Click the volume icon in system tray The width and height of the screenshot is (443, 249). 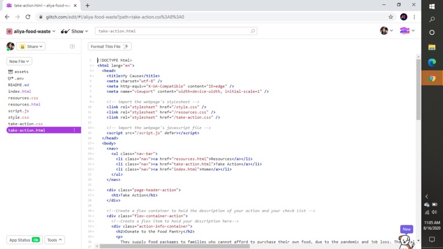(435, 212)
